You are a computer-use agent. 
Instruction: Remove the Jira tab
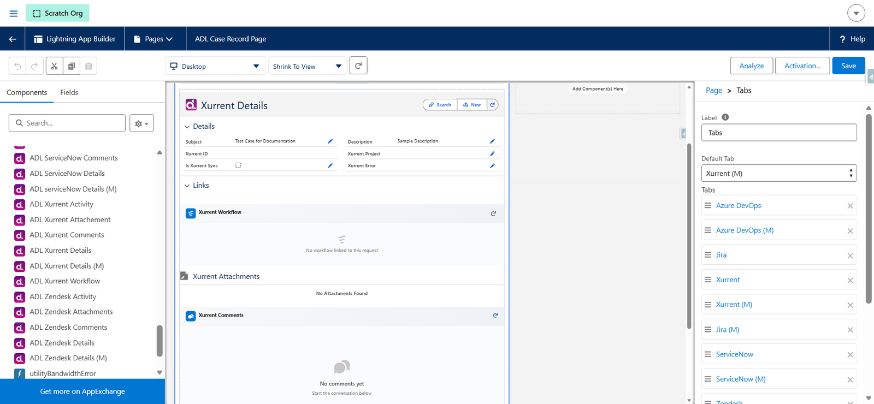850,256
